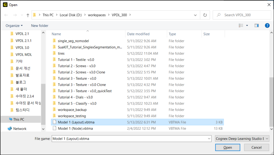Click the Model 1 (Node).vbtma file icon
The height and width of the screenshot is (155, 274).
pos(54,128)
